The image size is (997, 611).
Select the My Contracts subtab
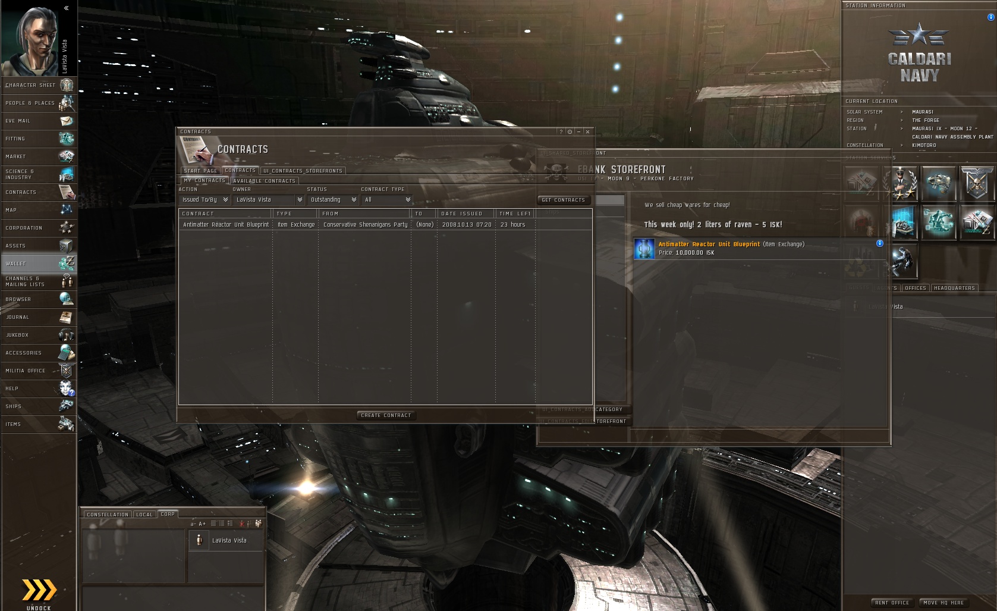pos(205,180)
